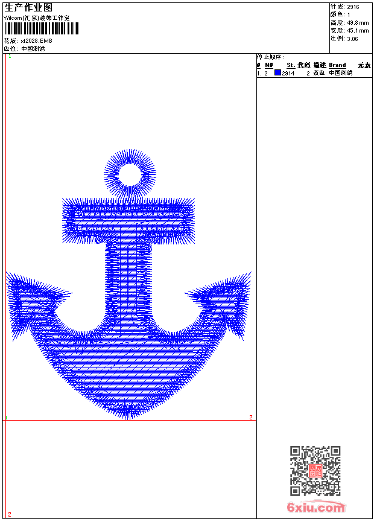Click the 中国刺绣 brand cell in the table
Viewport: 374px width, 519px height.
click(341, 73)
